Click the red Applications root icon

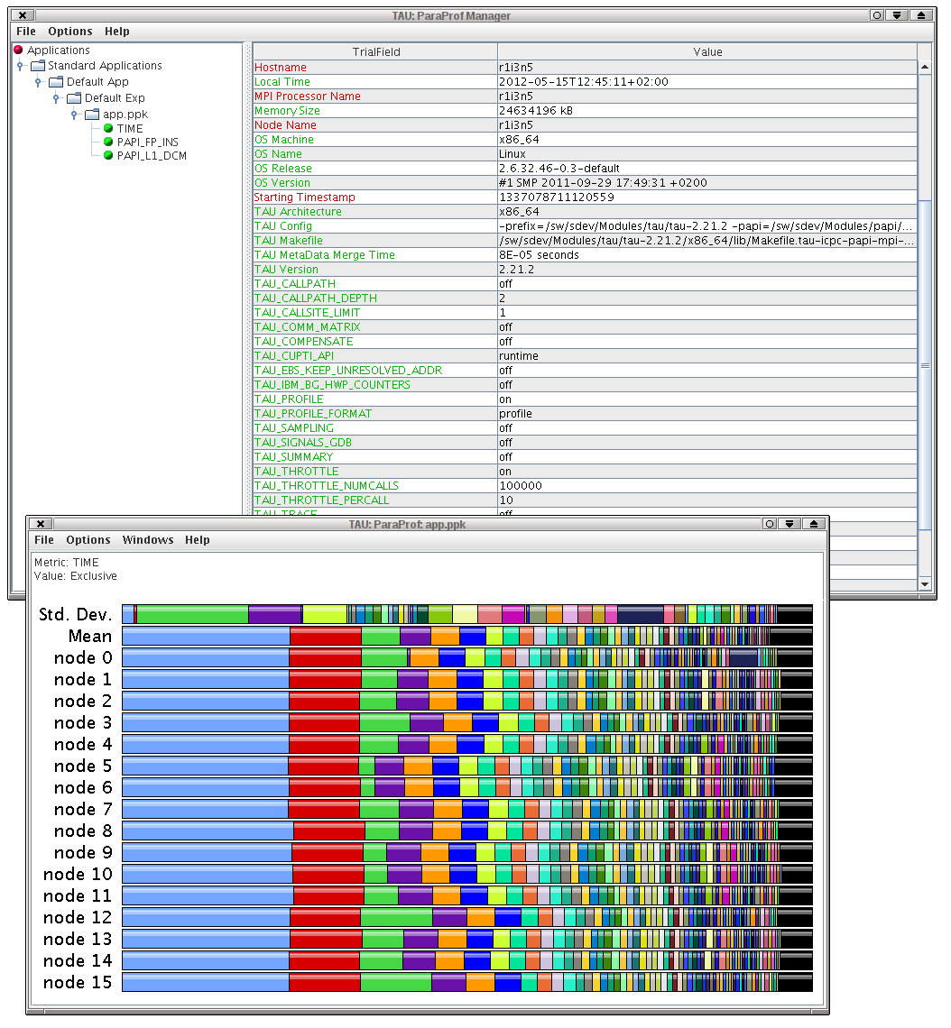[x=18, y=50]
